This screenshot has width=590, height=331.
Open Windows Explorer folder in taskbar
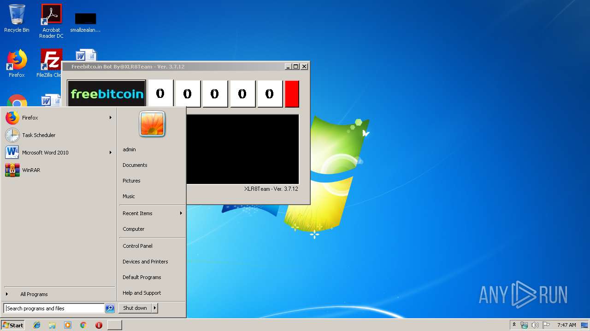pos(52,325)
